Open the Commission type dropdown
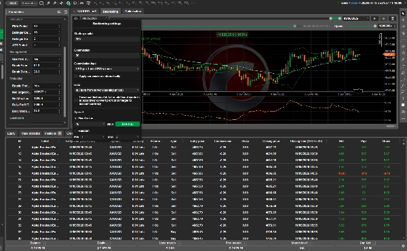 [x=107, y=69]
